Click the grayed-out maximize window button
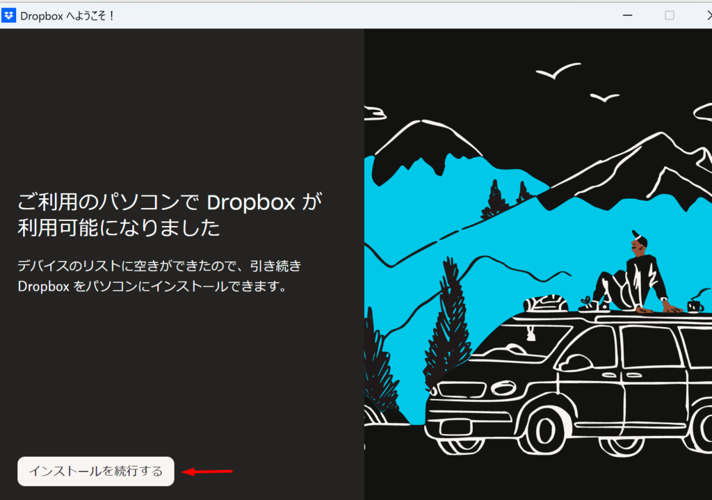712x500 pixels. pos(669,15)
